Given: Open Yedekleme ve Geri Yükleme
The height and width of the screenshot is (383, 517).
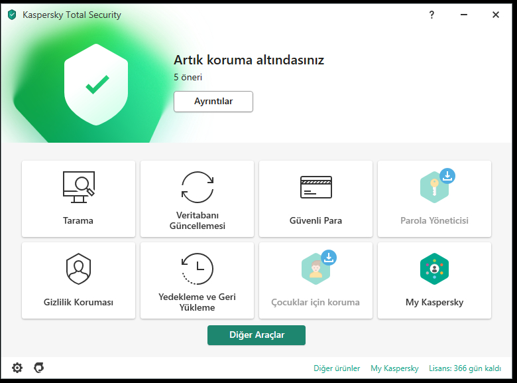Looking at the screenshot, I should click(x=197, y=280).
